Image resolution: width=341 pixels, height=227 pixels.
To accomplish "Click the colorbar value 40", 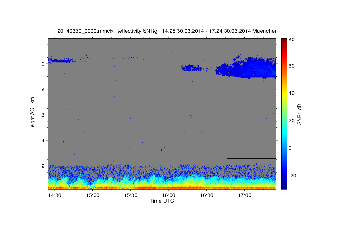I will coord(291,93).
